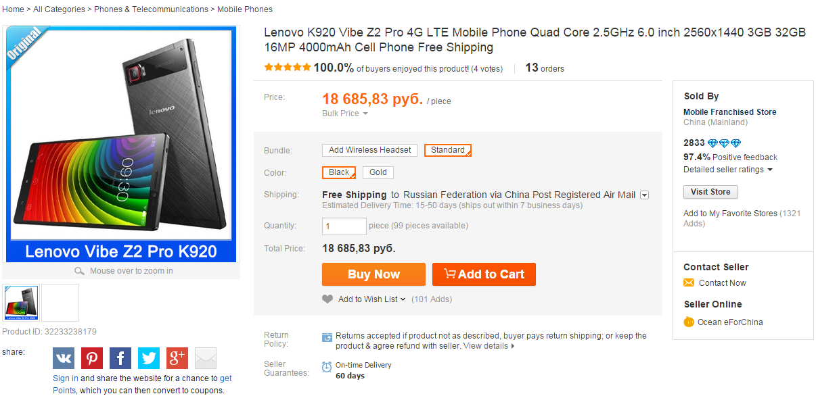This screenshot has height=396, width=816.
Task: Choose the Gold color option
Action: [x=378, y=172]
